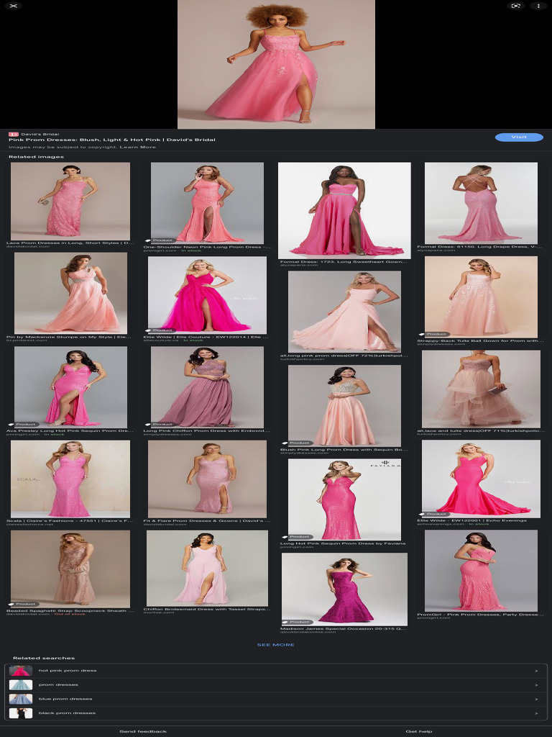
Task: Click the David's Bridal favicon icon
Action: coord(13,134)
